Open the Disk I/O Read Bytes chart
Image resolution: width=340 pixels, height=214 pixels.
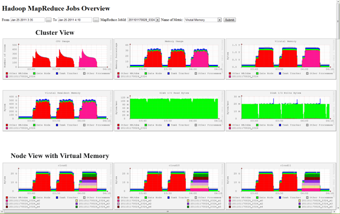coord(169,111)
